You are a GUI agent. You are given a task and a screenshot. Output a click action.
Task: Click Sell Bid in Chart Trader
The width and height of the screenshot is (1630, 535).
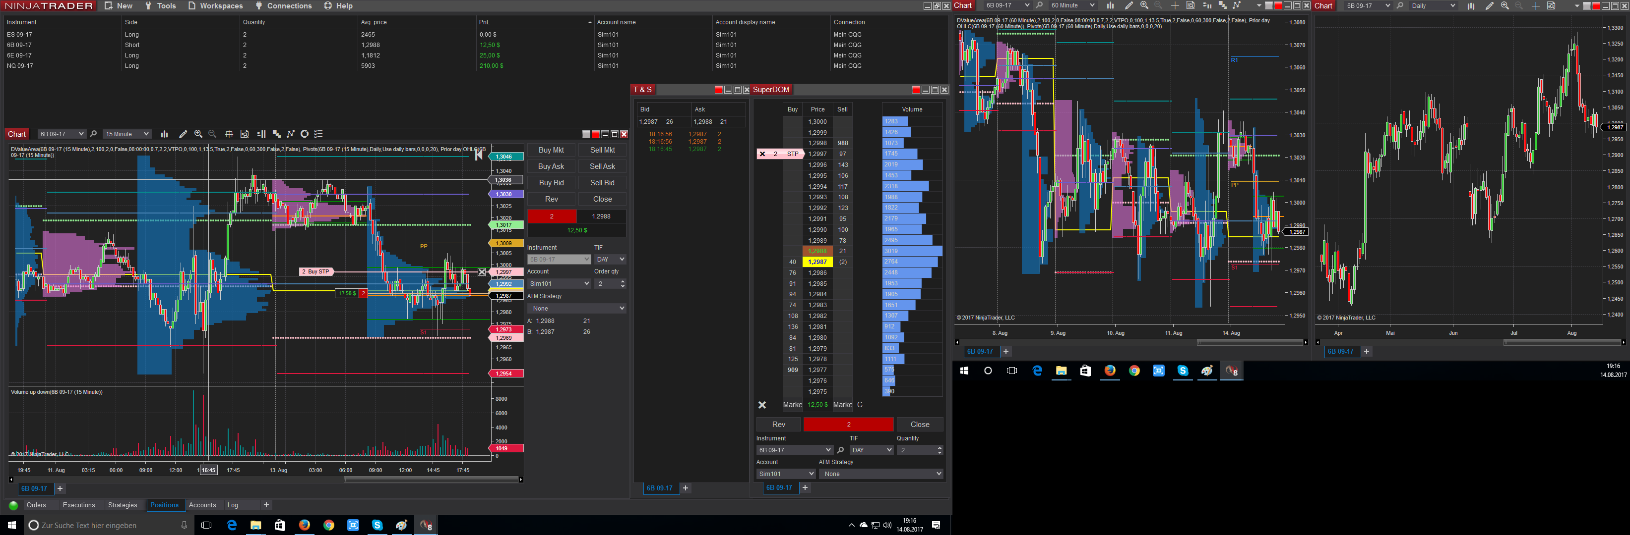click(x=602, y=183)
